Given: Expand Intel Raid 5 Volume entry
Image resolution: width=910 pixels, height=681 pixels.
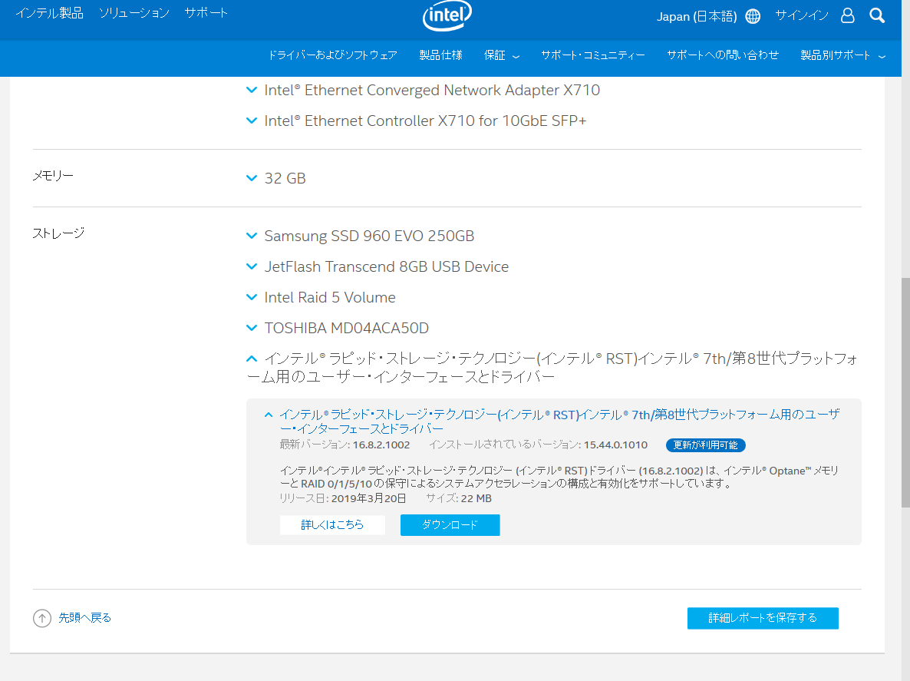Looking at the screenshot, I should (x=321, y=297).
